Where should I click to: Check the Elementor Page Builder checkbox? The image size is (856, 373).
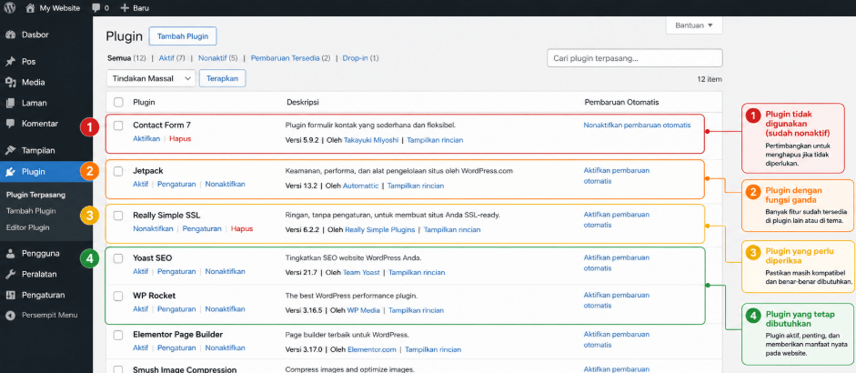pos(118,336)
